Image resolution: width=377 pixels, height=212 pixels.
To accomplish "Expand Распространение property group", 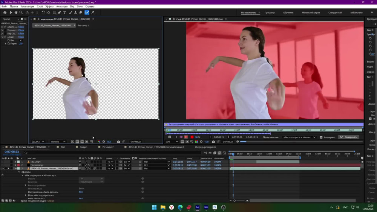I will tap(26, 185).
